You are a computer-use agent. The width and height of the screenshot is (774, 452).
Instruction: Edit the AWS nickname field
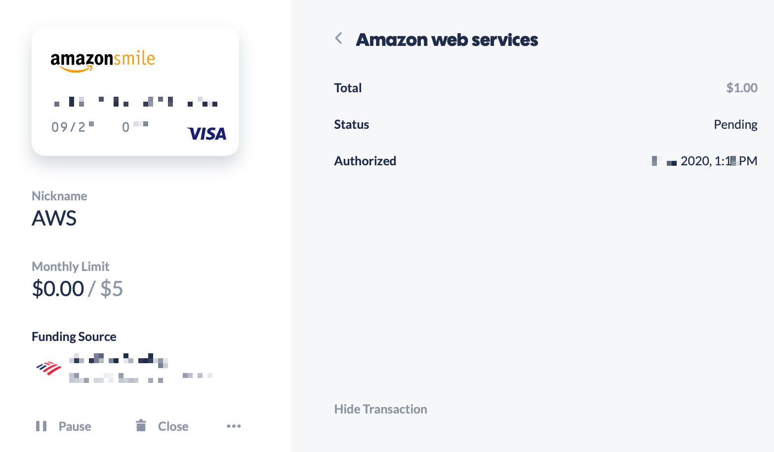(x=54, y=218)
